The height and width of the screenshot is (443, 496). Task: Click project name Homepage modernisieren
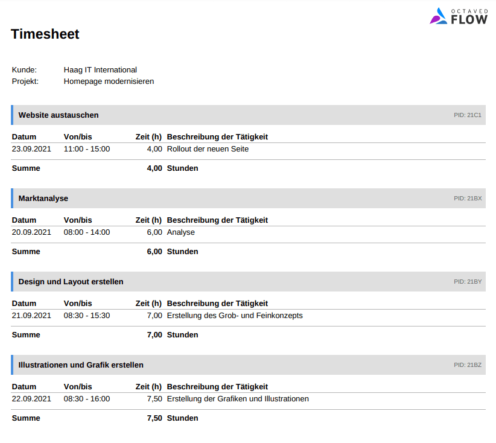(x=109, y=81)
